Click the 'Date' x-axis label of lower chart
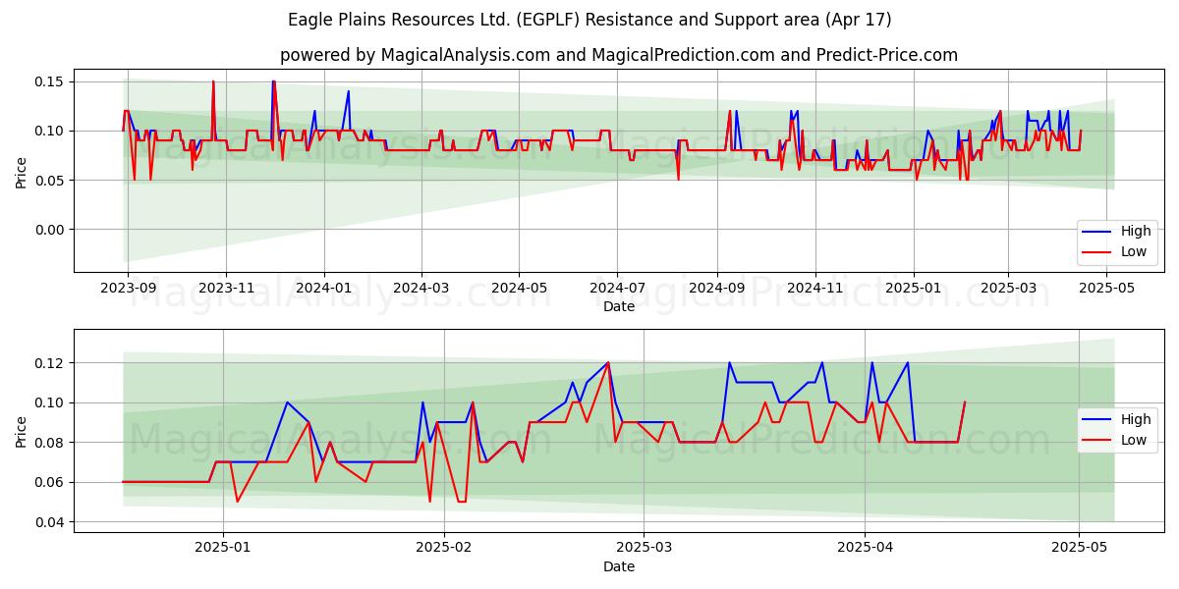Screen dimensions: 1179x589 pos(619,566)
